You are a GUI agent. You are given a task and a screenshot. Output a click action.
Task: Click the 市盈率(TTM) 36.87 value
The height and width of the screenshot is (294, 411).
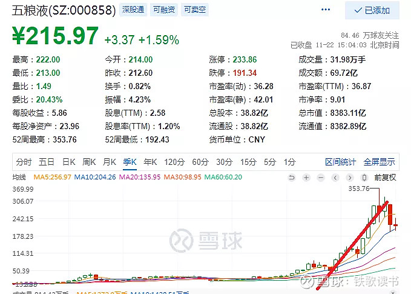(x=361, y=86)
